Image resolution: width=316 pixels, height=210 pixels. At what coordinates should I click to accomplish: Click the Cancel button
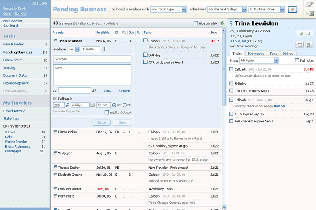click(101, 122)
